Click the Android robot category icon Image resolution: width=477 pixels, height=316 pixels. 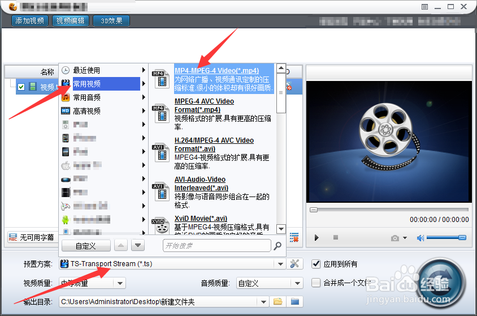click(66, 219)
